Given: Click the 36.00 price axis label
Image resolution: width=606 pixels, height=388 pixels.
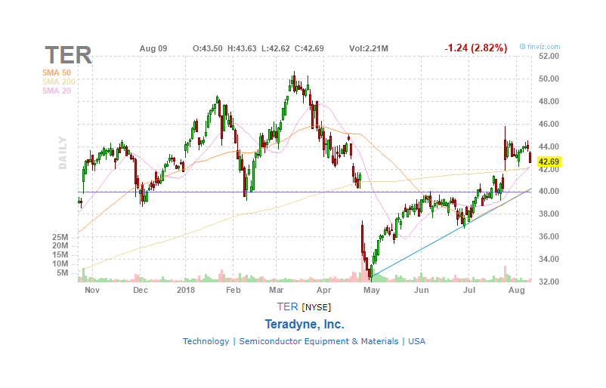Looking at the screenshot, I should pyautogui.click(x=549, y=237).
